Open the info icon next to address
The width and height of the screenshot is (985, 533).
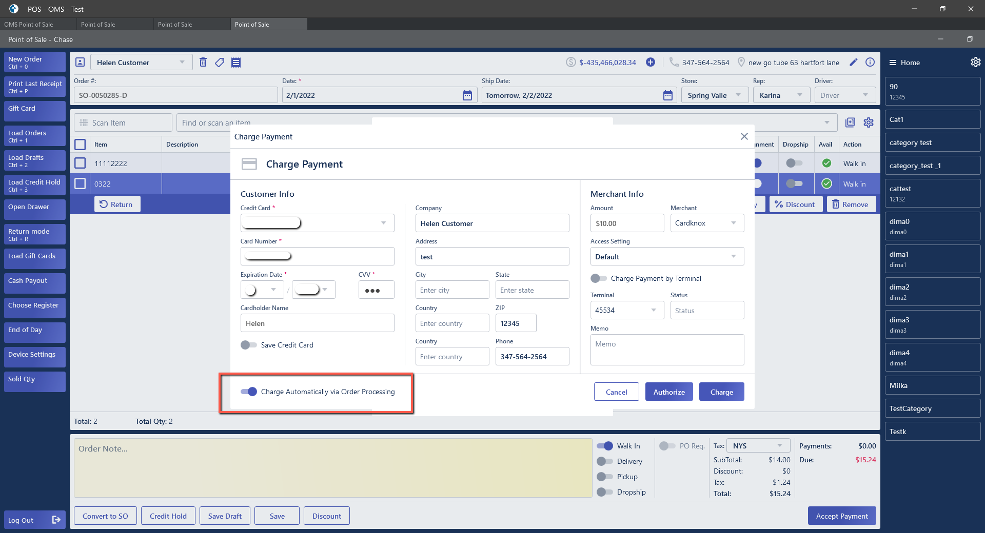[870, 63]
